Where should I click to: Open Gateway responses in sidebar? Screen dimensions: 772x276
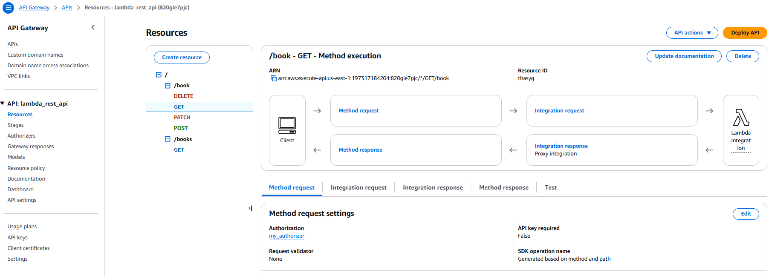click(x=31, y=147)
